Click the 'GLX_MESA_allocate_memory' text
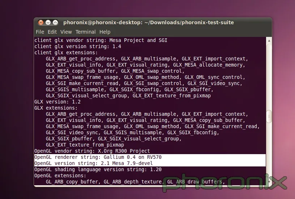The height and width of the screenshot is (199, 295). point(208,65)
